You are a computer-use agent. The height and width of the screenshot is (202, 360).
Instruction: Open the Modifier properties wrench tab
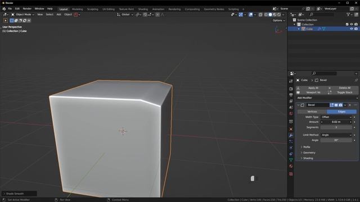tap(291, 136)
